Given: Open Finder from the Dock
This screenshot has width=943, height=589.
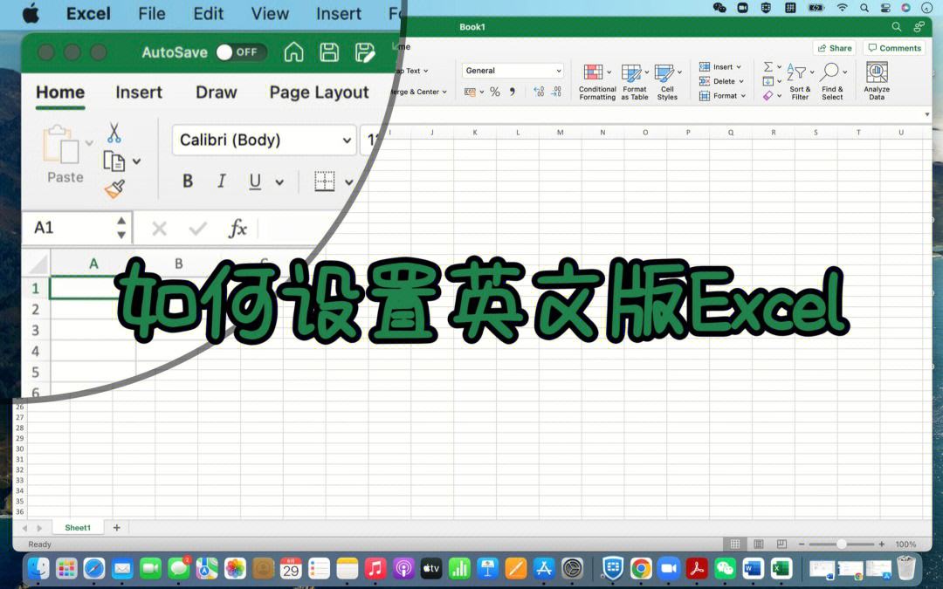Looking at the screenshot, I should click(38, 568).
